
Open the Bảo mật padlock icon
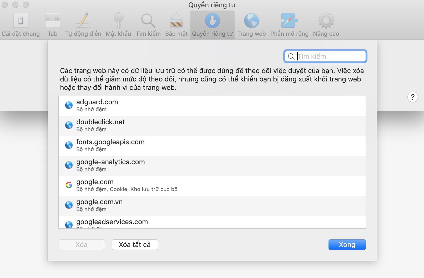click(176, 21)
